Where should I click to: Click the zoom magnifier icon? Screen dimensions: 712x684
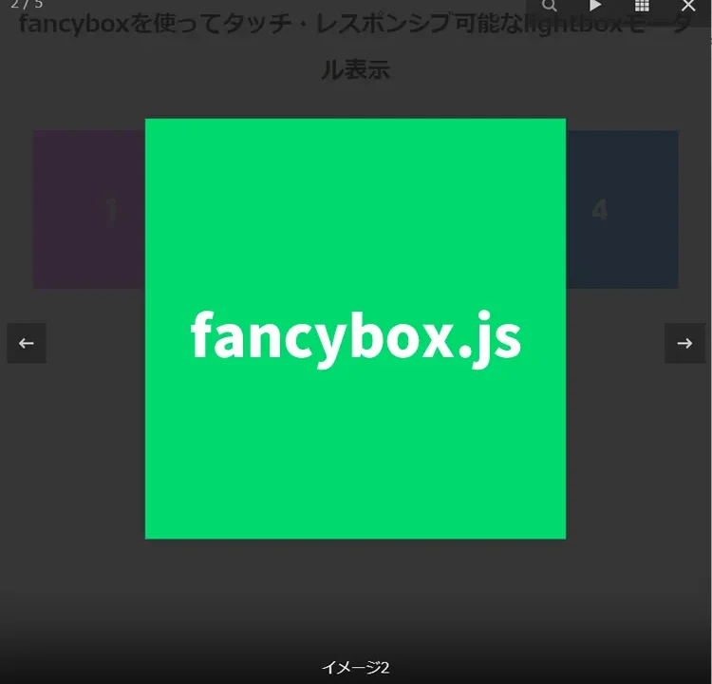[549, 5]
